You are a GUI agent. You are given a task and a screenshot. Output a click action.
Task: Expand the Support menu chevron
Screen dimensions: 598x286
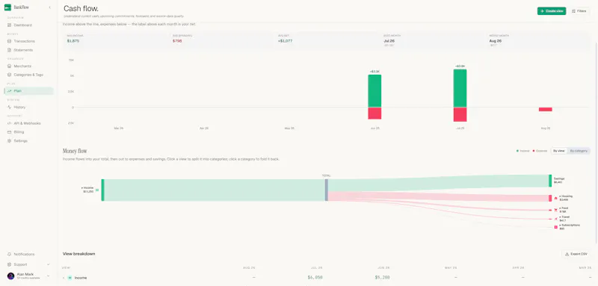(x=48, y=264)
